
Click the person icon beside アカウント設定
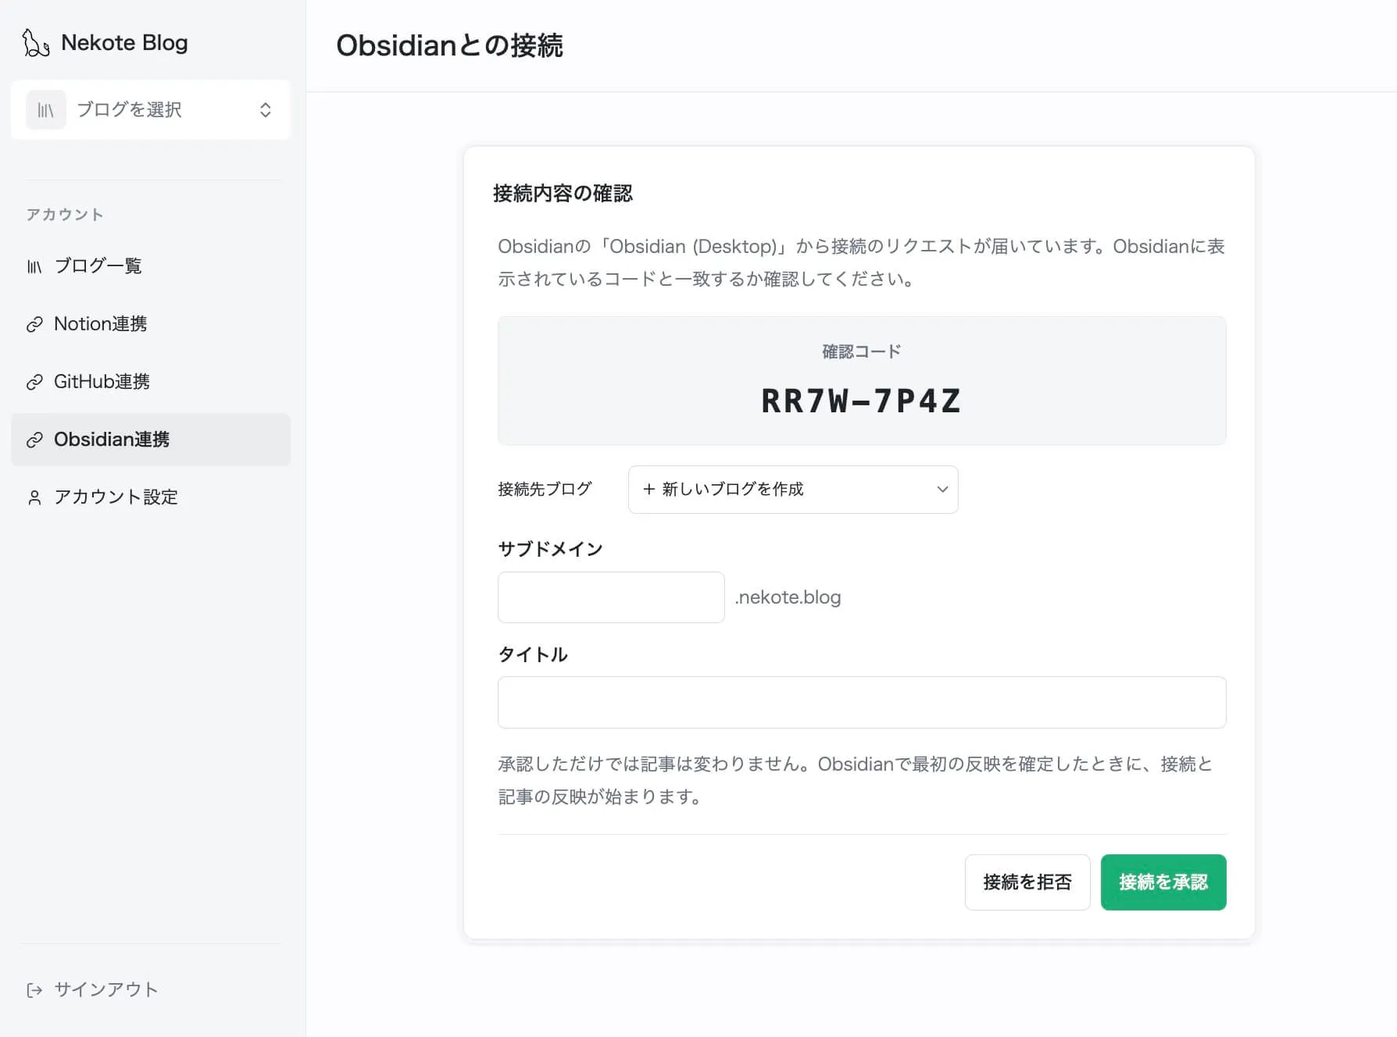click(34, 497)
